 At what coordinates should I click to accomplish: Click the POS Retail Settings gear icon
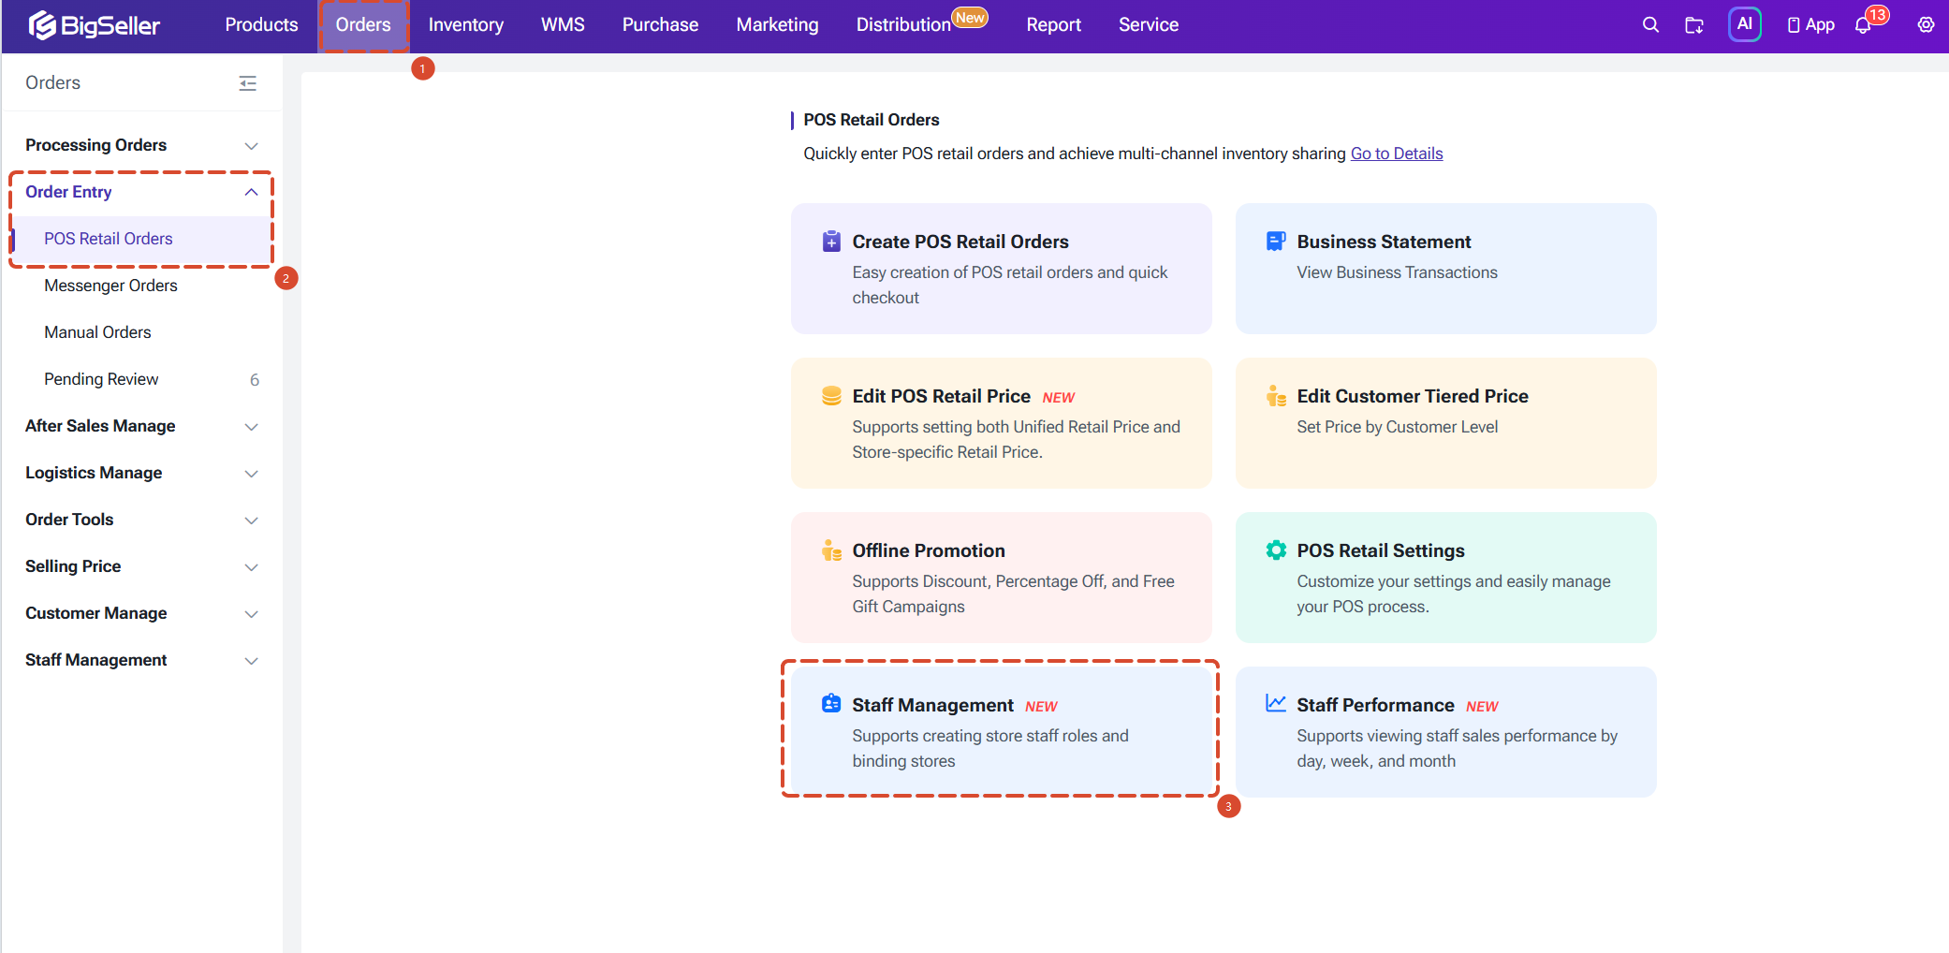click(x=1275, y=550)
